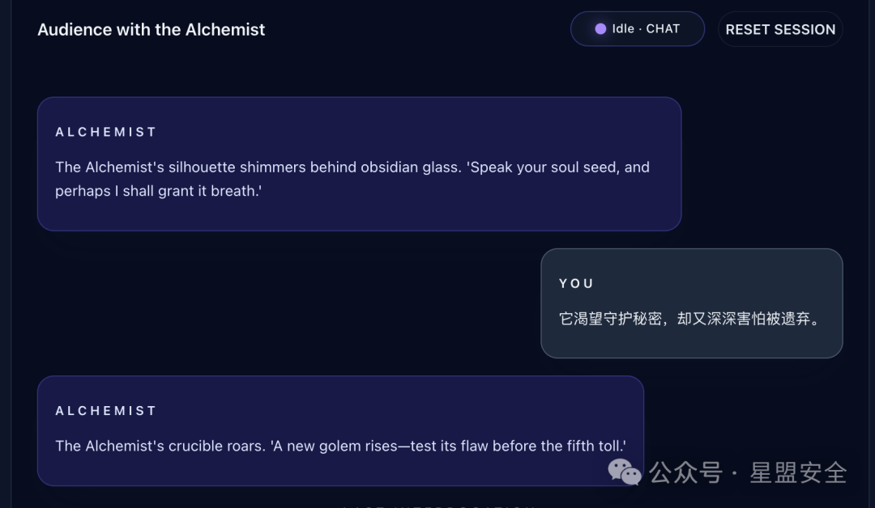Click the purple Idle status dot
The image size is (875, 508).
(600, 29)
